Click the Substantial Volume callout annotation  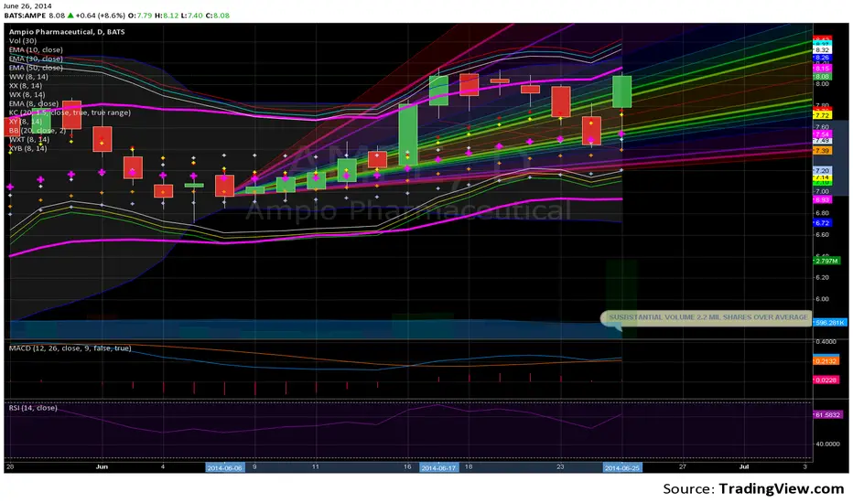(x=707, y=317)
